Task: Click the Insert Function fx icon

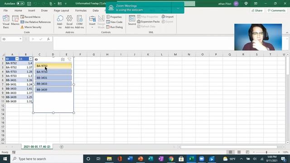Action: click(x=48, y=39)
